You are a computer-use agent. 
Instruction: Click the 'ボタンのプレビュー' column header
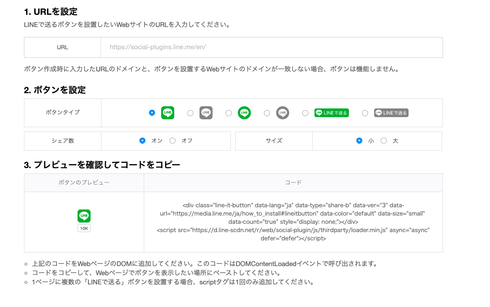point(84,182)
